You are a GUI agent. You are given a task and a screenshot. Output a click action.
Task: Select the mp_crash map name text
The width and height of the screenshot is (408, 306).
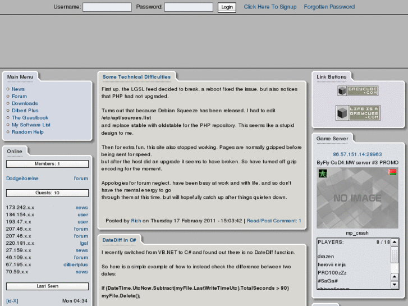coord(357,233)
